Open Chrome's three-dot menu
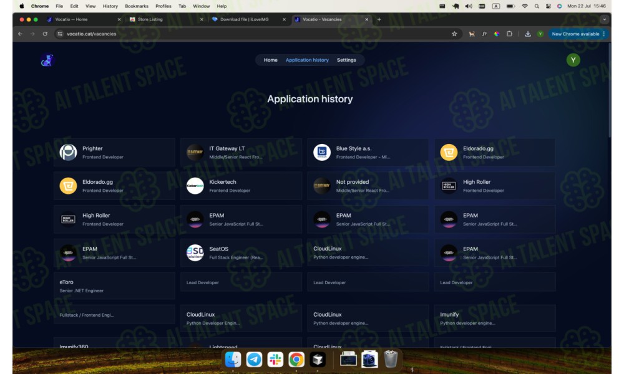The image size is (624, 374). tap(604, 34)
